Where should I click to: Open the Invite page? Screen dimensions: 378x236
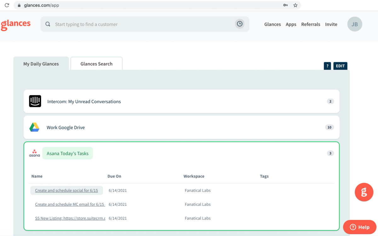pyautogui.click(x=331, y=24)
